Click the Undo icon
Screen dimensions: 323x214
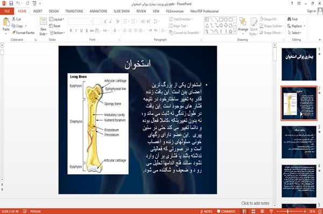click(x=18, y=4)
